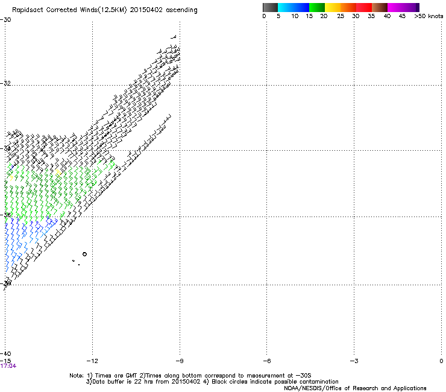This screenshot has width=446, height=392.
Task: Click the 'Times are GMT' note line
Action: coord(190,376)
